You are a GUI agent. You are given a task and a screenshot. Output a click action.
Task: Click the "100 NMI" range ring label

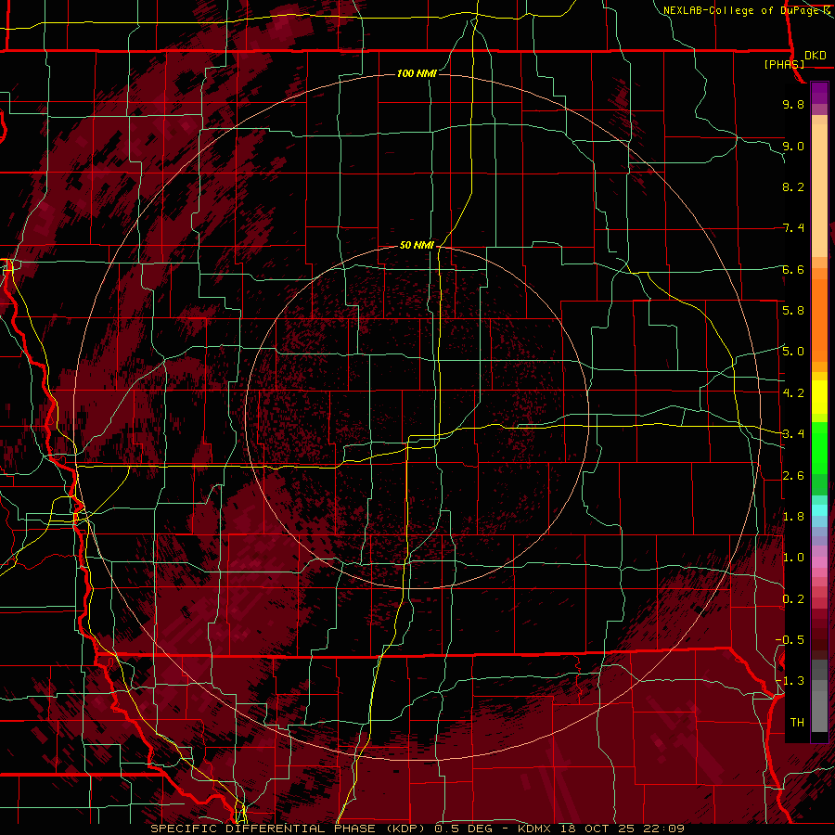point(417,73)
